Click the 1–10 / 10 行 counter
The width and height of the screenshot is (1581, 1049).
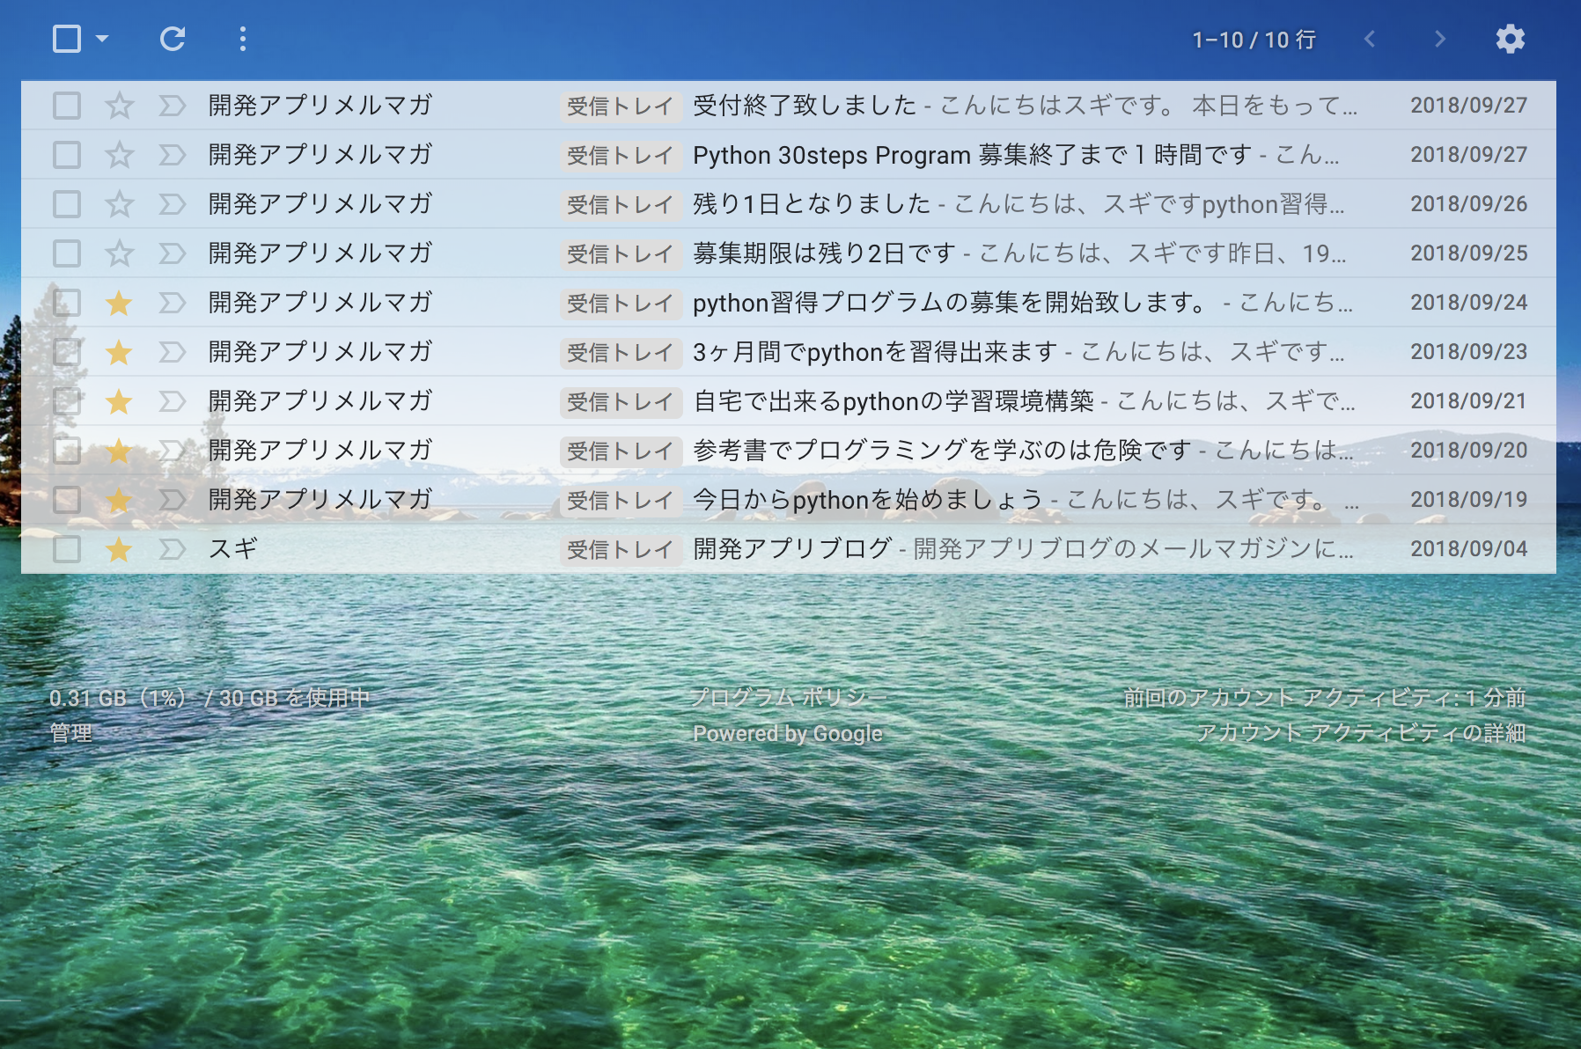tap(1254, 40)
